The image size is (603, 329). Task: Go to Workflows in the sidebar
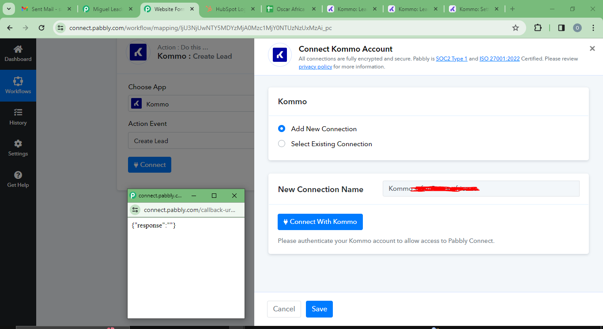pos(18,86)
